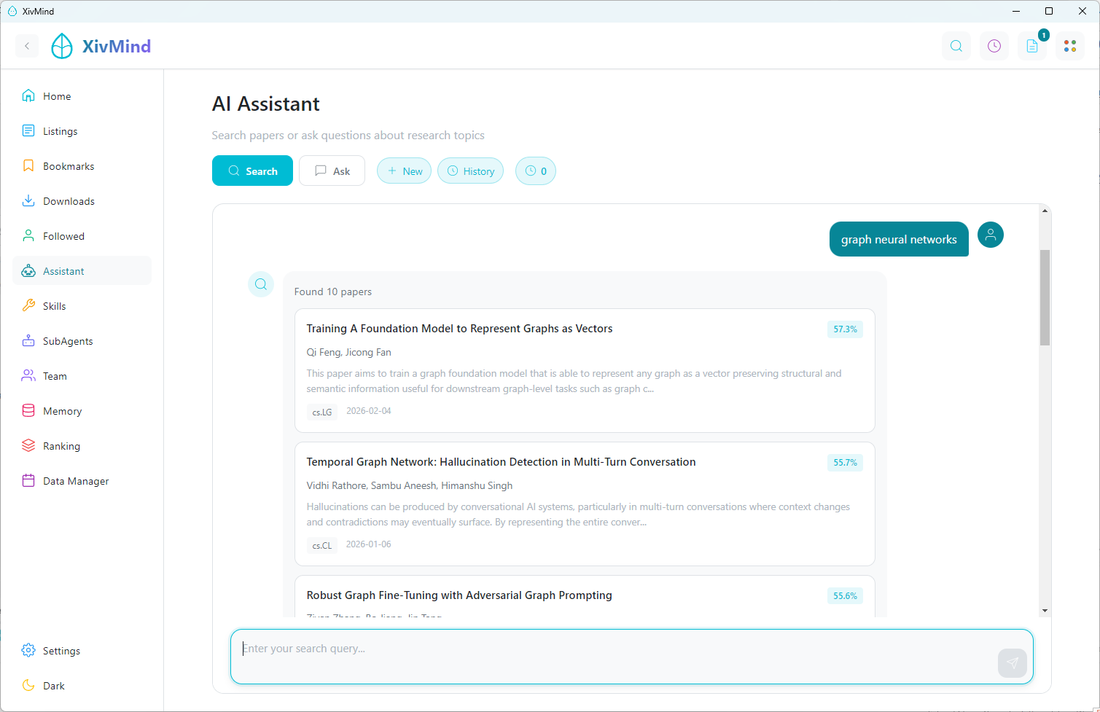Click the Skills wrench icon

click(x=28, y=306)
